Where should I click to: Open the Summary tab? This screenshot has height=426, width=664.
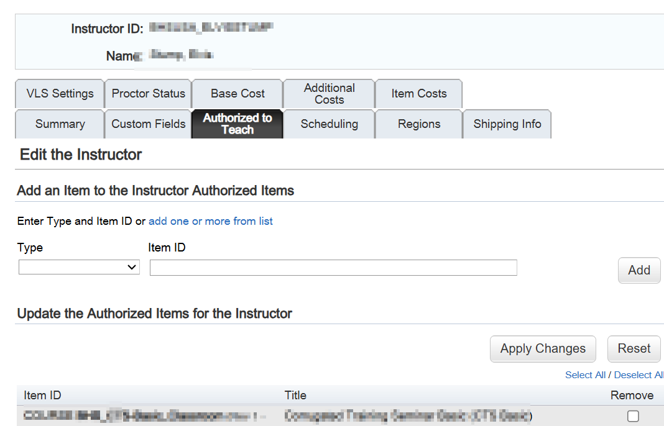point(60,124)
